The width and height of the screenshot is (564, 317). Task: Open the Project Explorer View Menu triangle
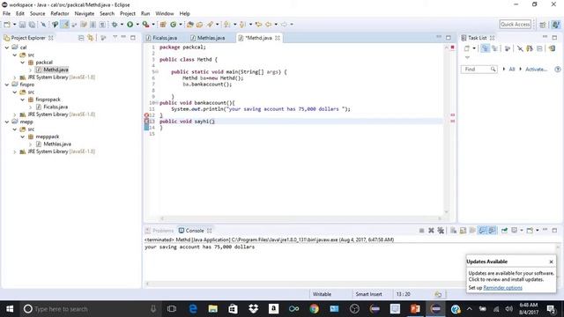click(115, 37)
